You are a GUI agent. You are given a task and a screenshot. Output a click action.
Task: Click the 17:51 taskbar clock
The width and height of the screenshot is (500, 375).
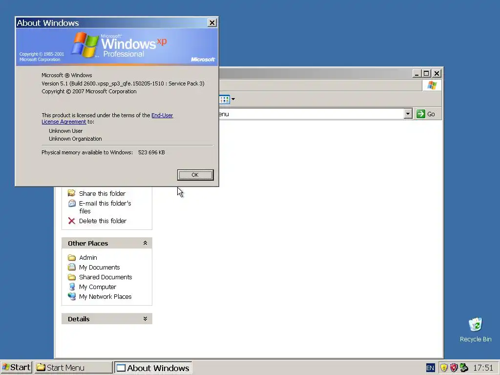click(483, 368)
